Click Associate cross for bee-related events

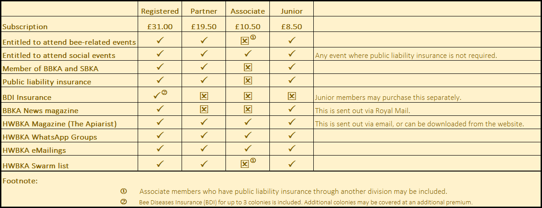click(x=245, y=41)
